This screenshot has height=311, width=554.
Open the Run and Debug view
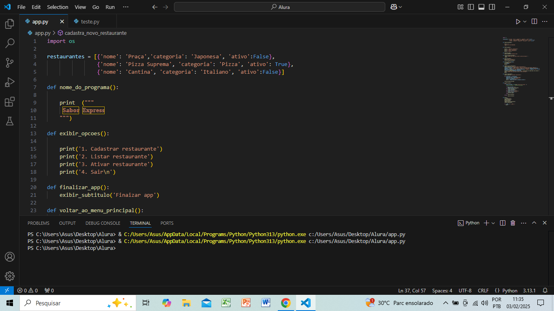[x=10, y=82]
